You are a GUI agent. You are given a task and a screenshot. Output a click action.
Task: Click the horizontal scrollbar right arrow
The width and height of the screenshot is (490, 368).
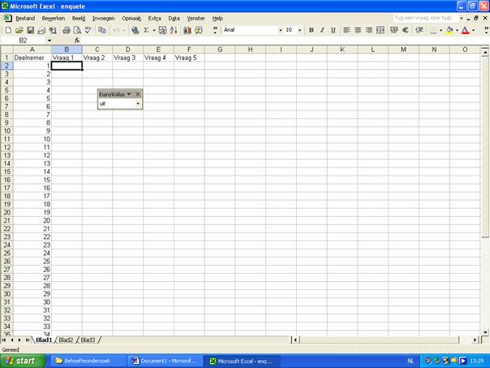tap(475, 340)
